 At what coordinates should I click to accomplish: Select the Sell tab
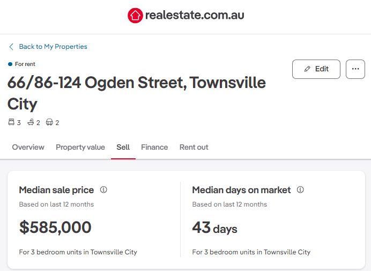123,147
